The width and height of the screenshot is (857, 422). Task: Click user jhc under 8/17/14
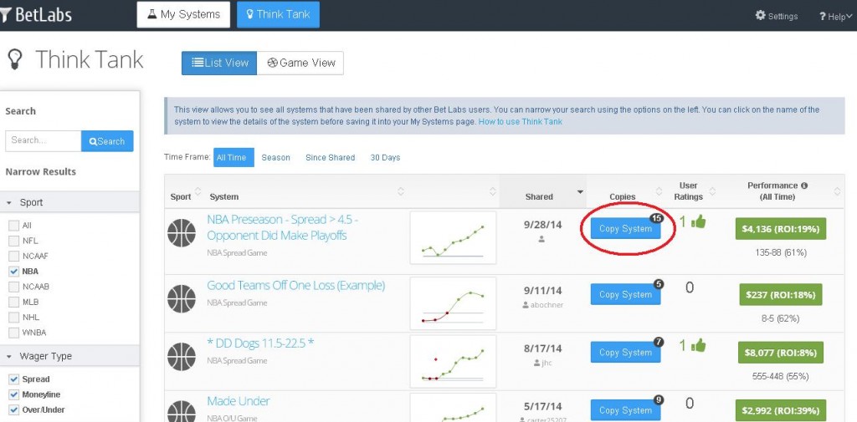coord(542,363)
